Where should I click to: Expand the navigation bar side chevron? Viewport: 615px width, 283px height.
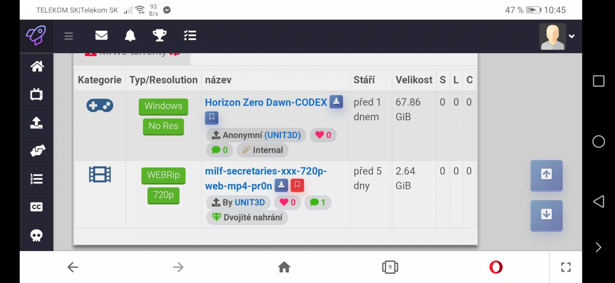pyautogui.click(x=598, y=247)
